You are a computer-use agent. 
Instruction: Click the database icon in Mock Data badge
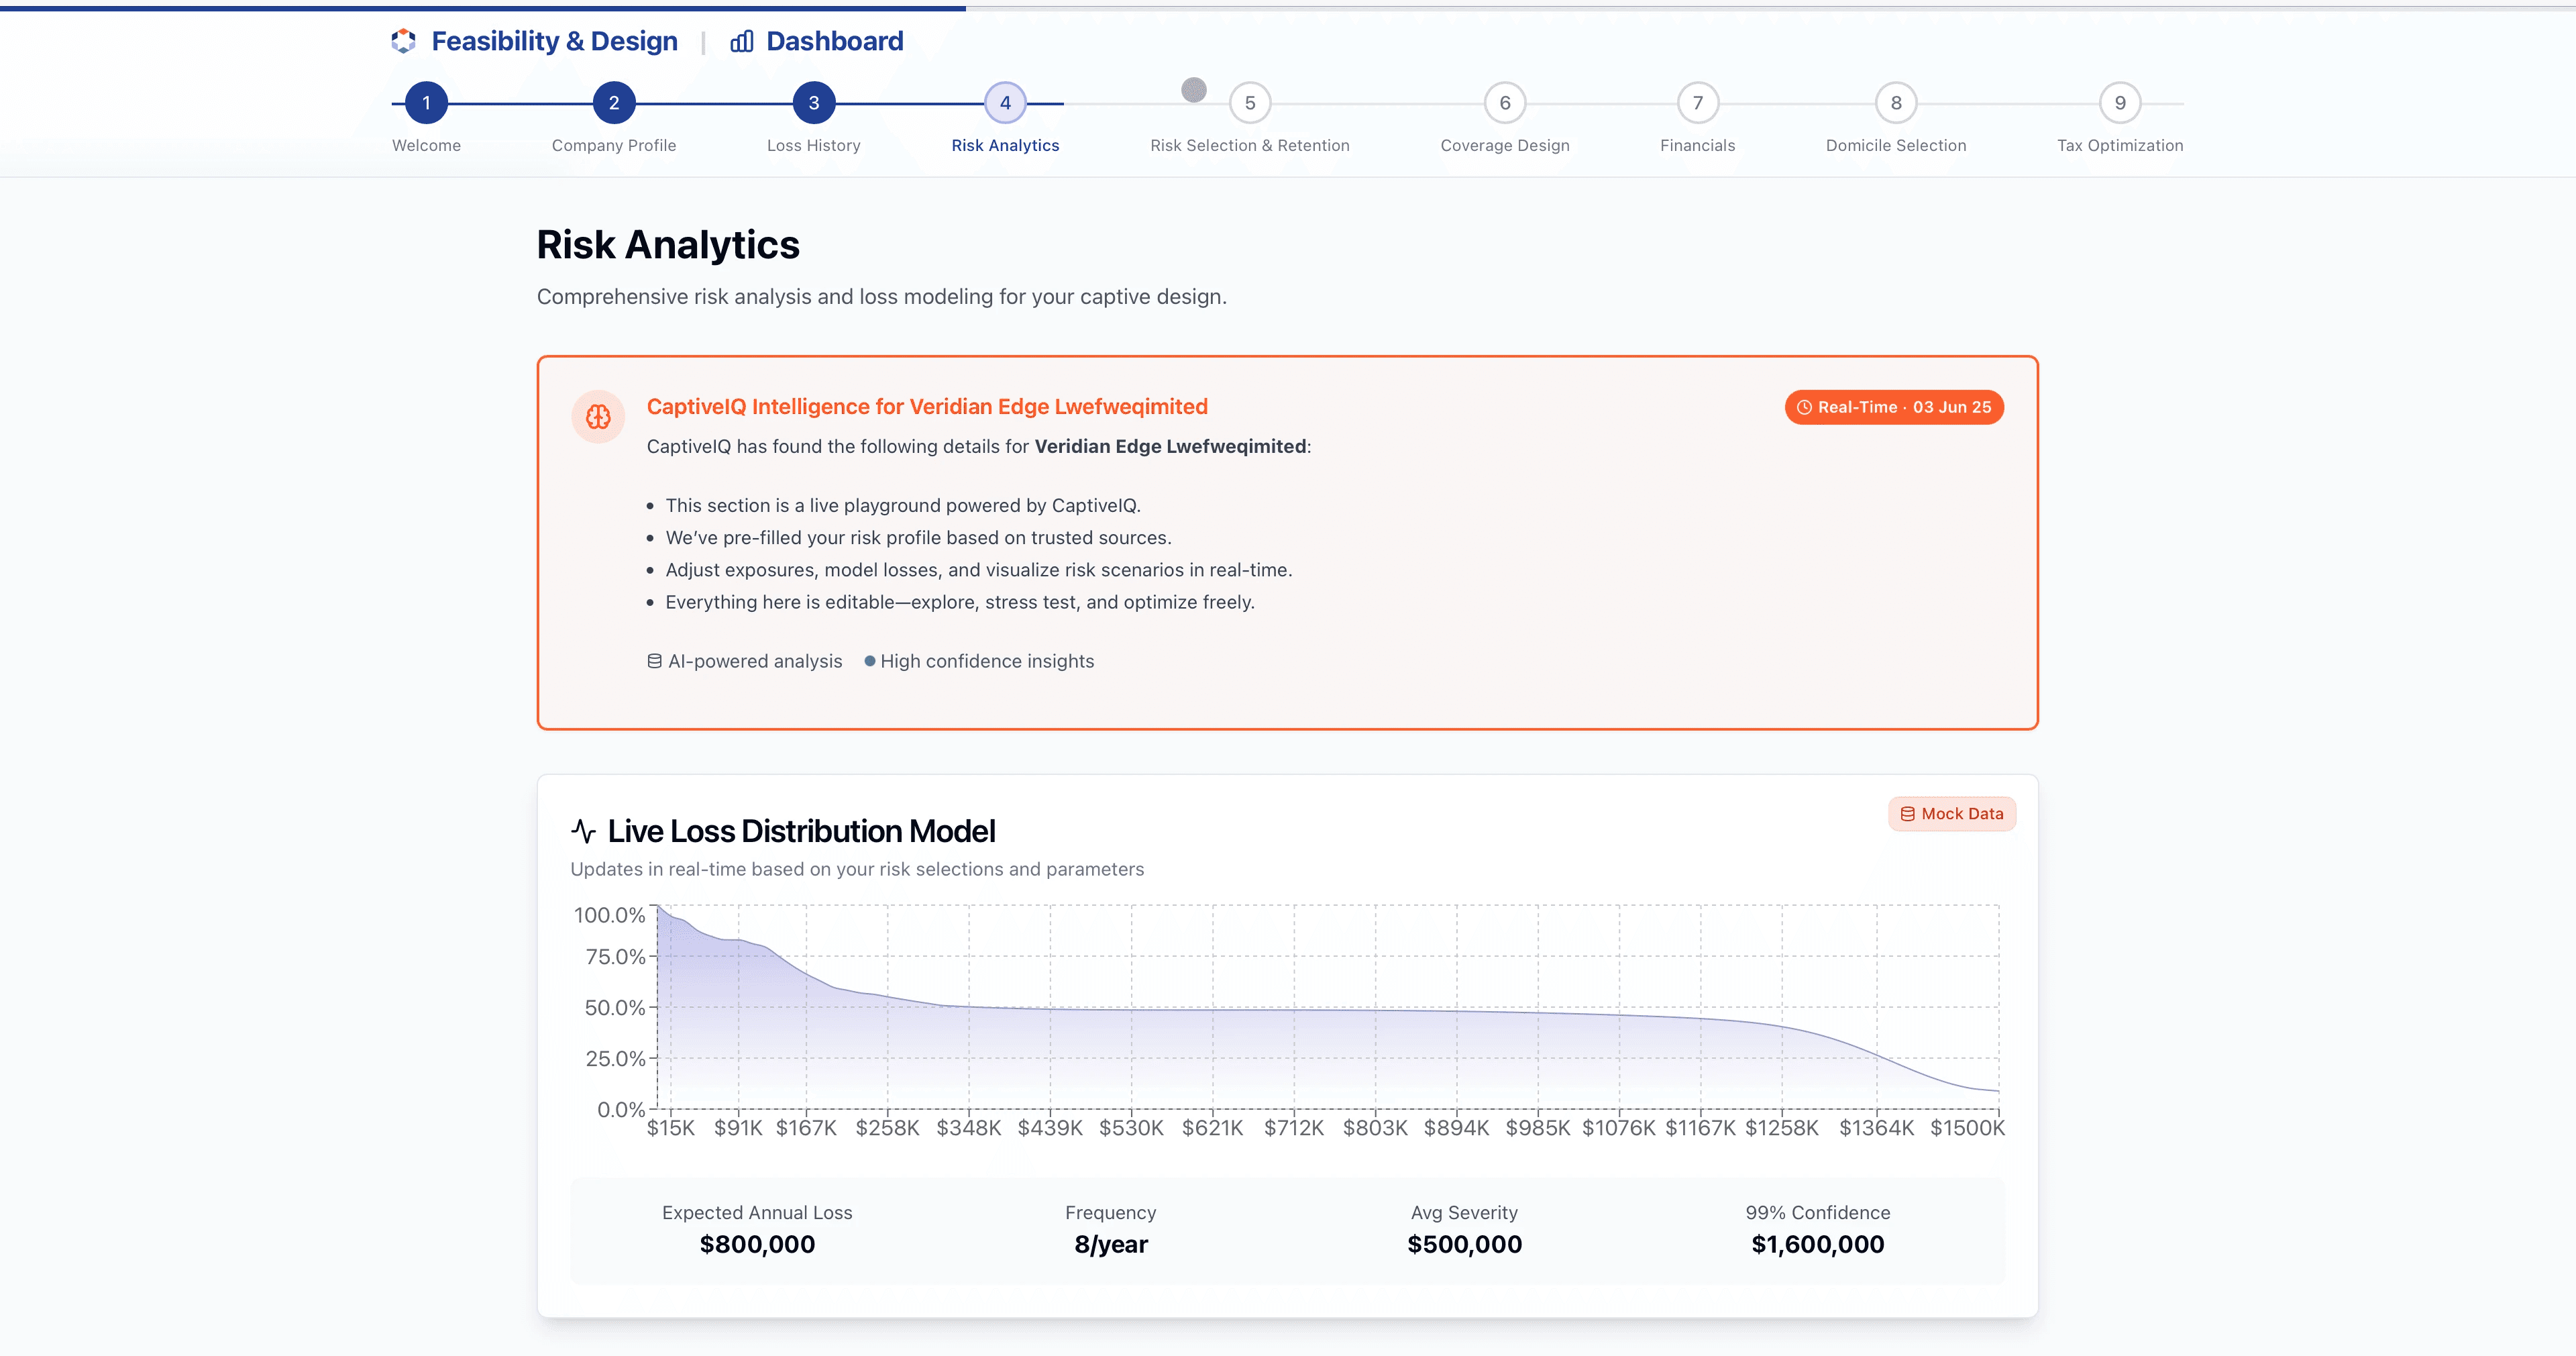pyautogui.click(x=1907, y=814)
